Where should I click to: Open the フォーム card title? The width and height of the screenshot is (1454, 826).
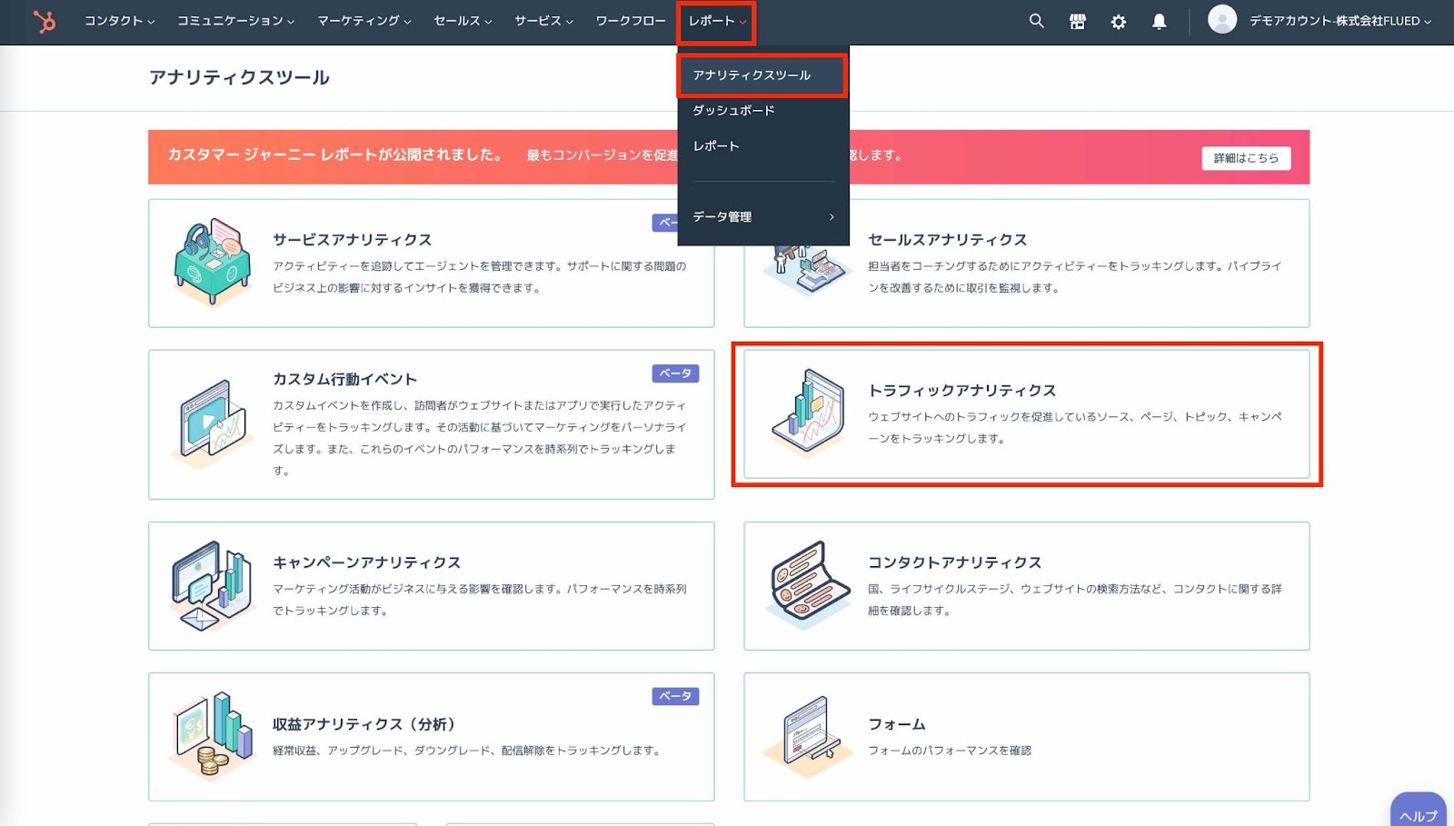[x=896, y=724]
